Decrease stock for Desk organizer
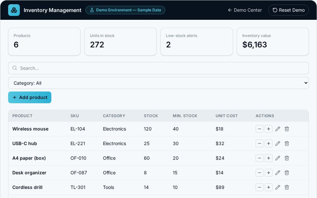The height and width of the screenshot is (198, 317). click(x=259, y=173)
